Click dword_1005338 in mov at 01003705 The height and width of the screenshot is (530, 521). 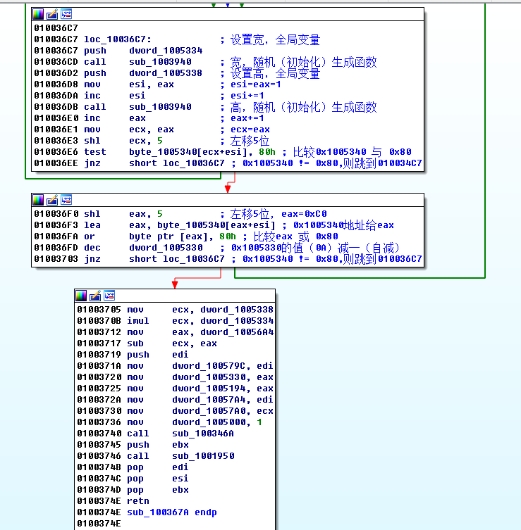(x=237, y=310)
